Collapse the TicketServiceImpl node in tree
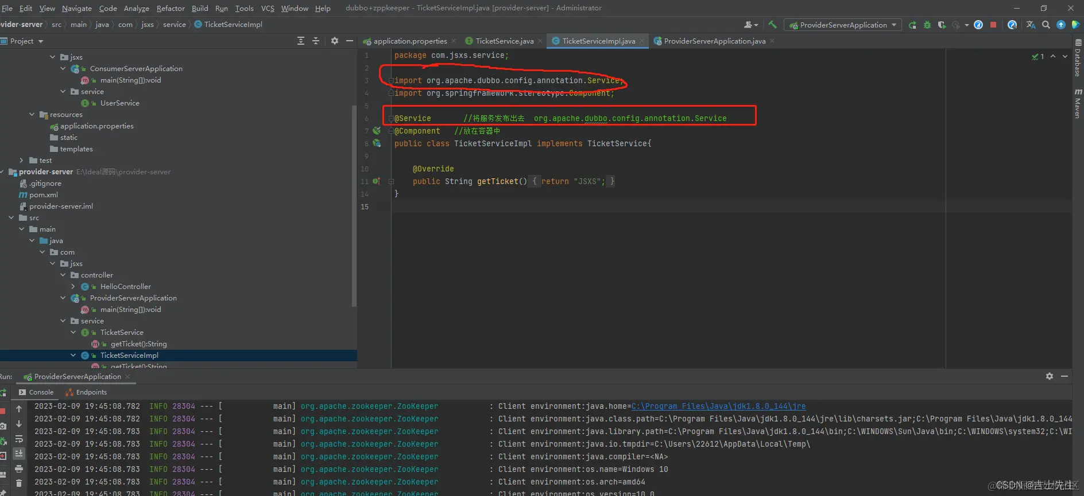 (73, 355)
